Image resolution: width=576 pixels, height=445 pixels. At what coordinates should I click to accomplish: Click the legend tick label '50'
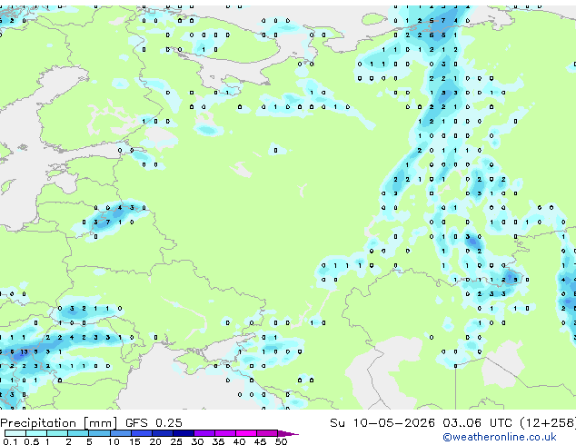pos(281,441)
